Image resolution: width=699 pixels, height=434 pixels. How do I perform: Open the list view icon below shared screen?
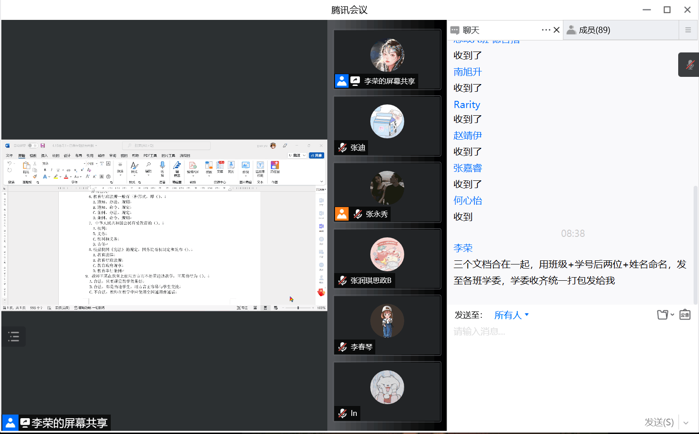pyautogui.click(x=14, y=336)
